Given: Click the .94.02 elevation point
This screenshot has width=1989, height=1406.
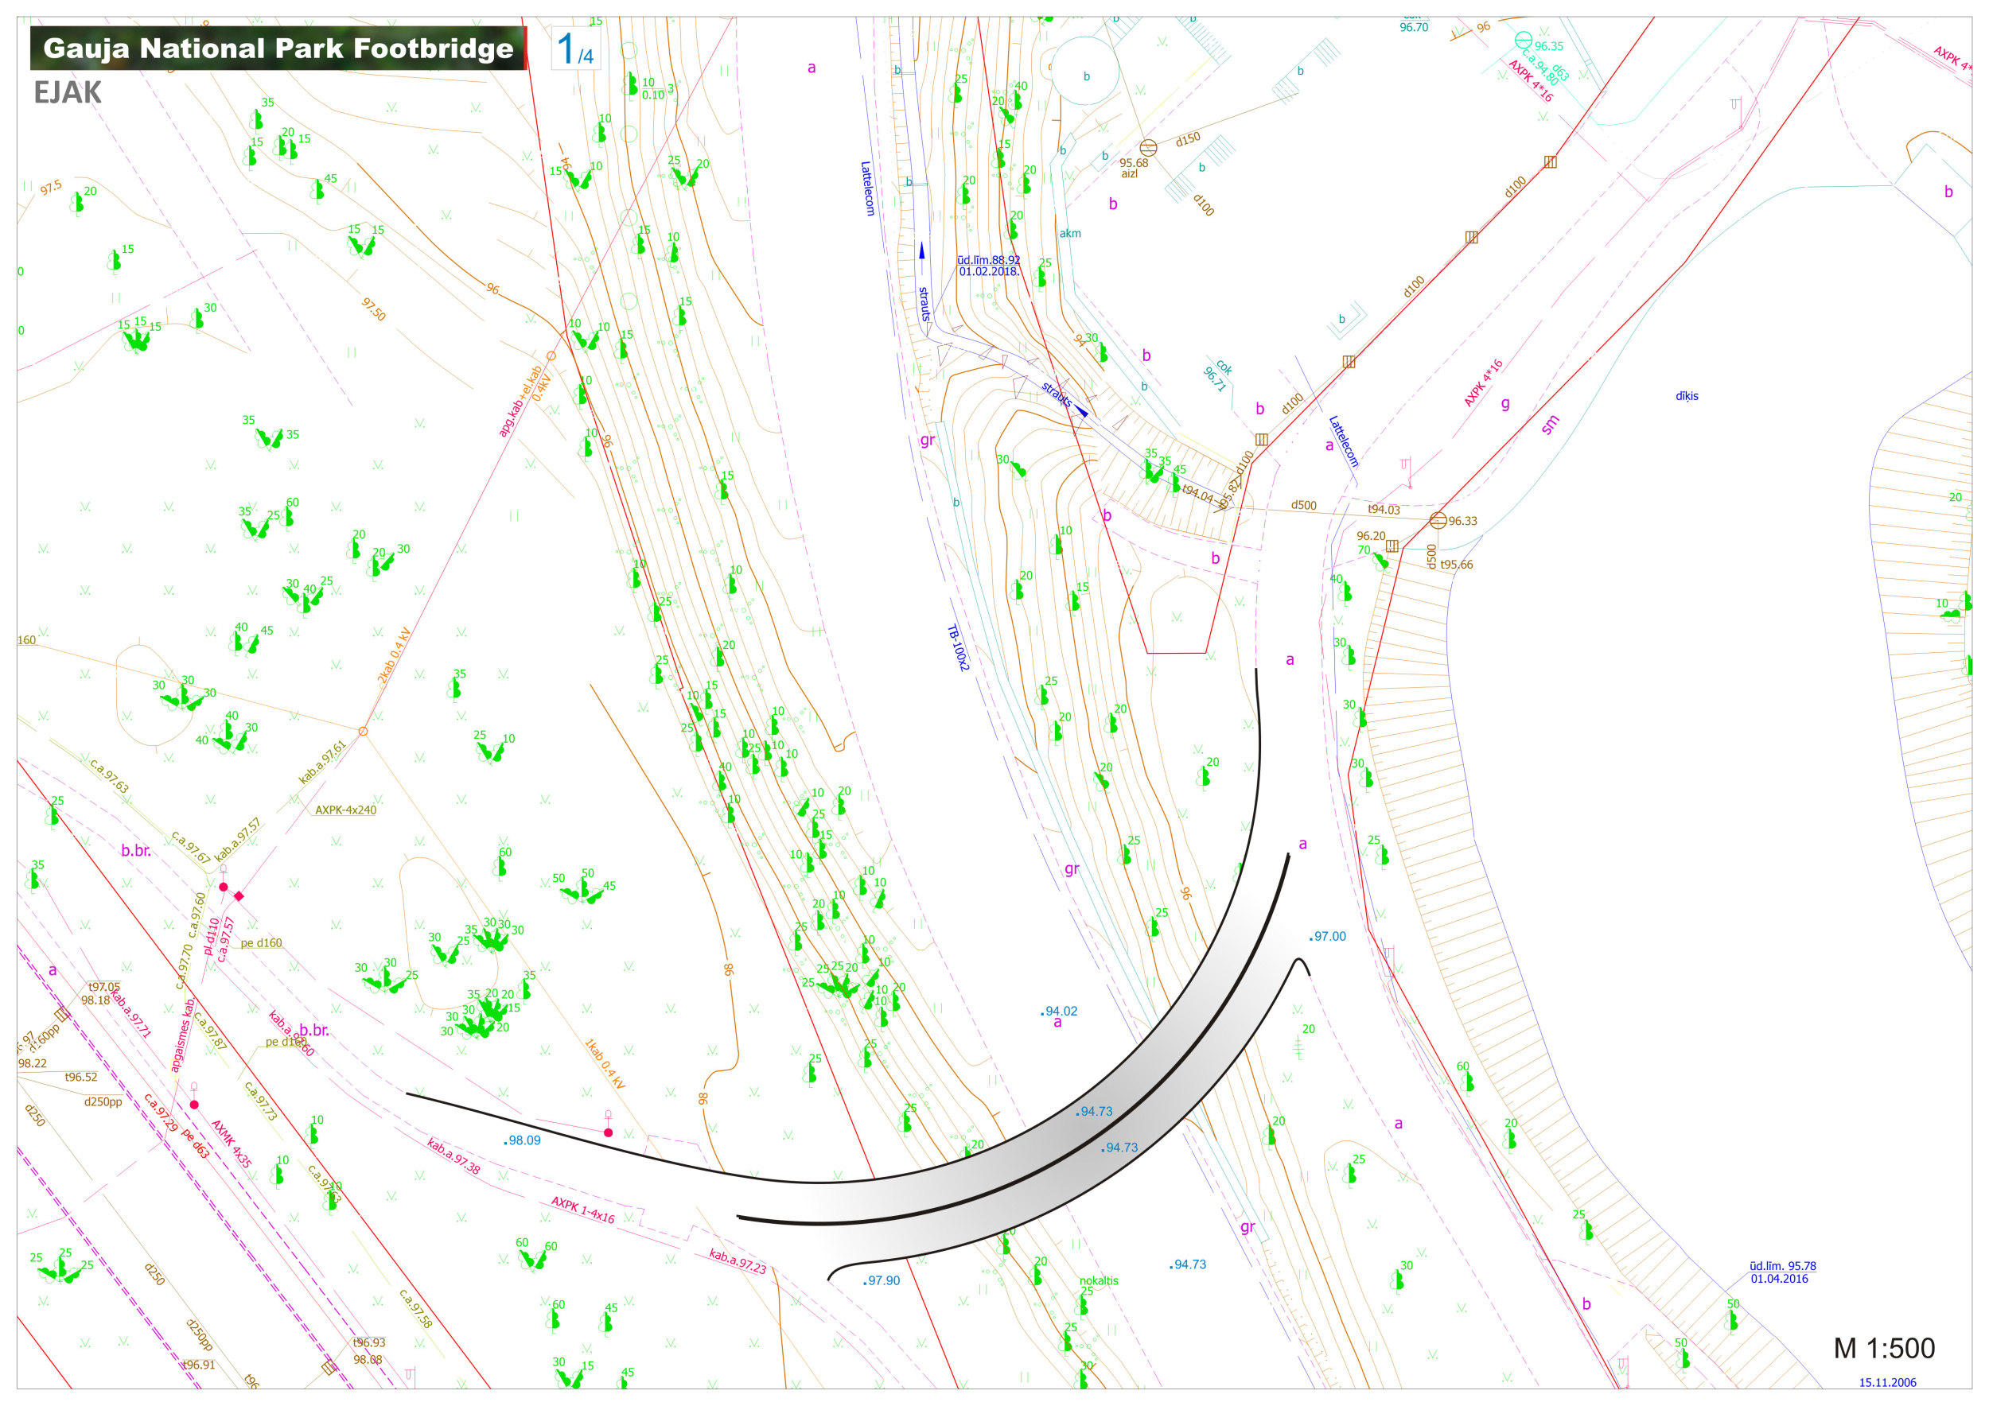Looking at the screenshot, I should click(x=1059, y=1012).
